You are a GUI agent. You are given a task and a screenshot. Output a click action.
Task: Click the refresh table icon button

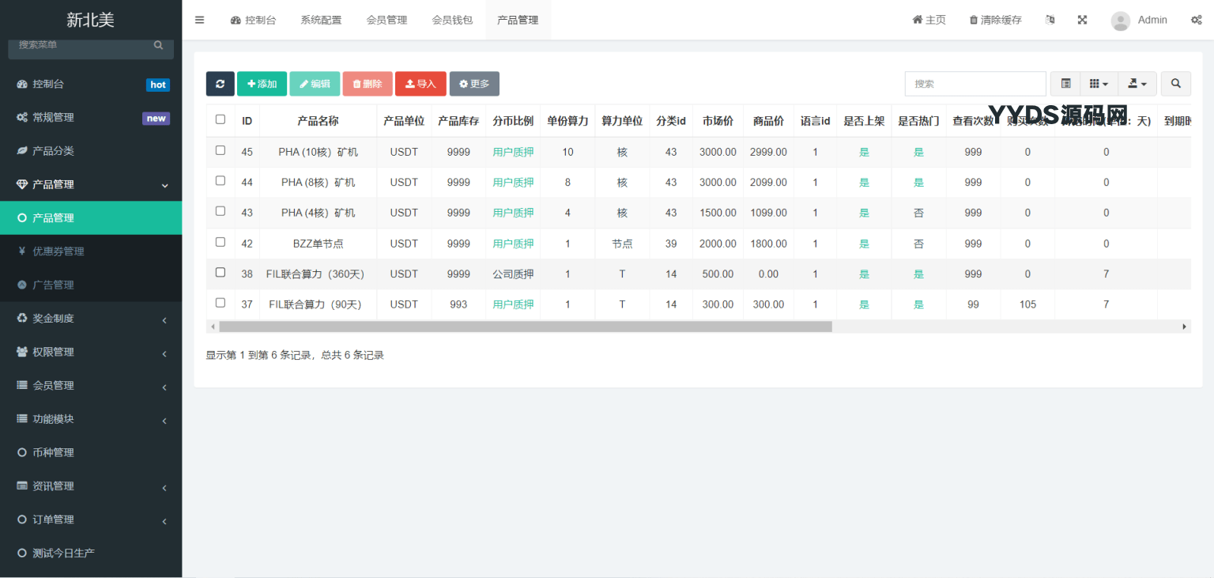(x=220, y=84)
